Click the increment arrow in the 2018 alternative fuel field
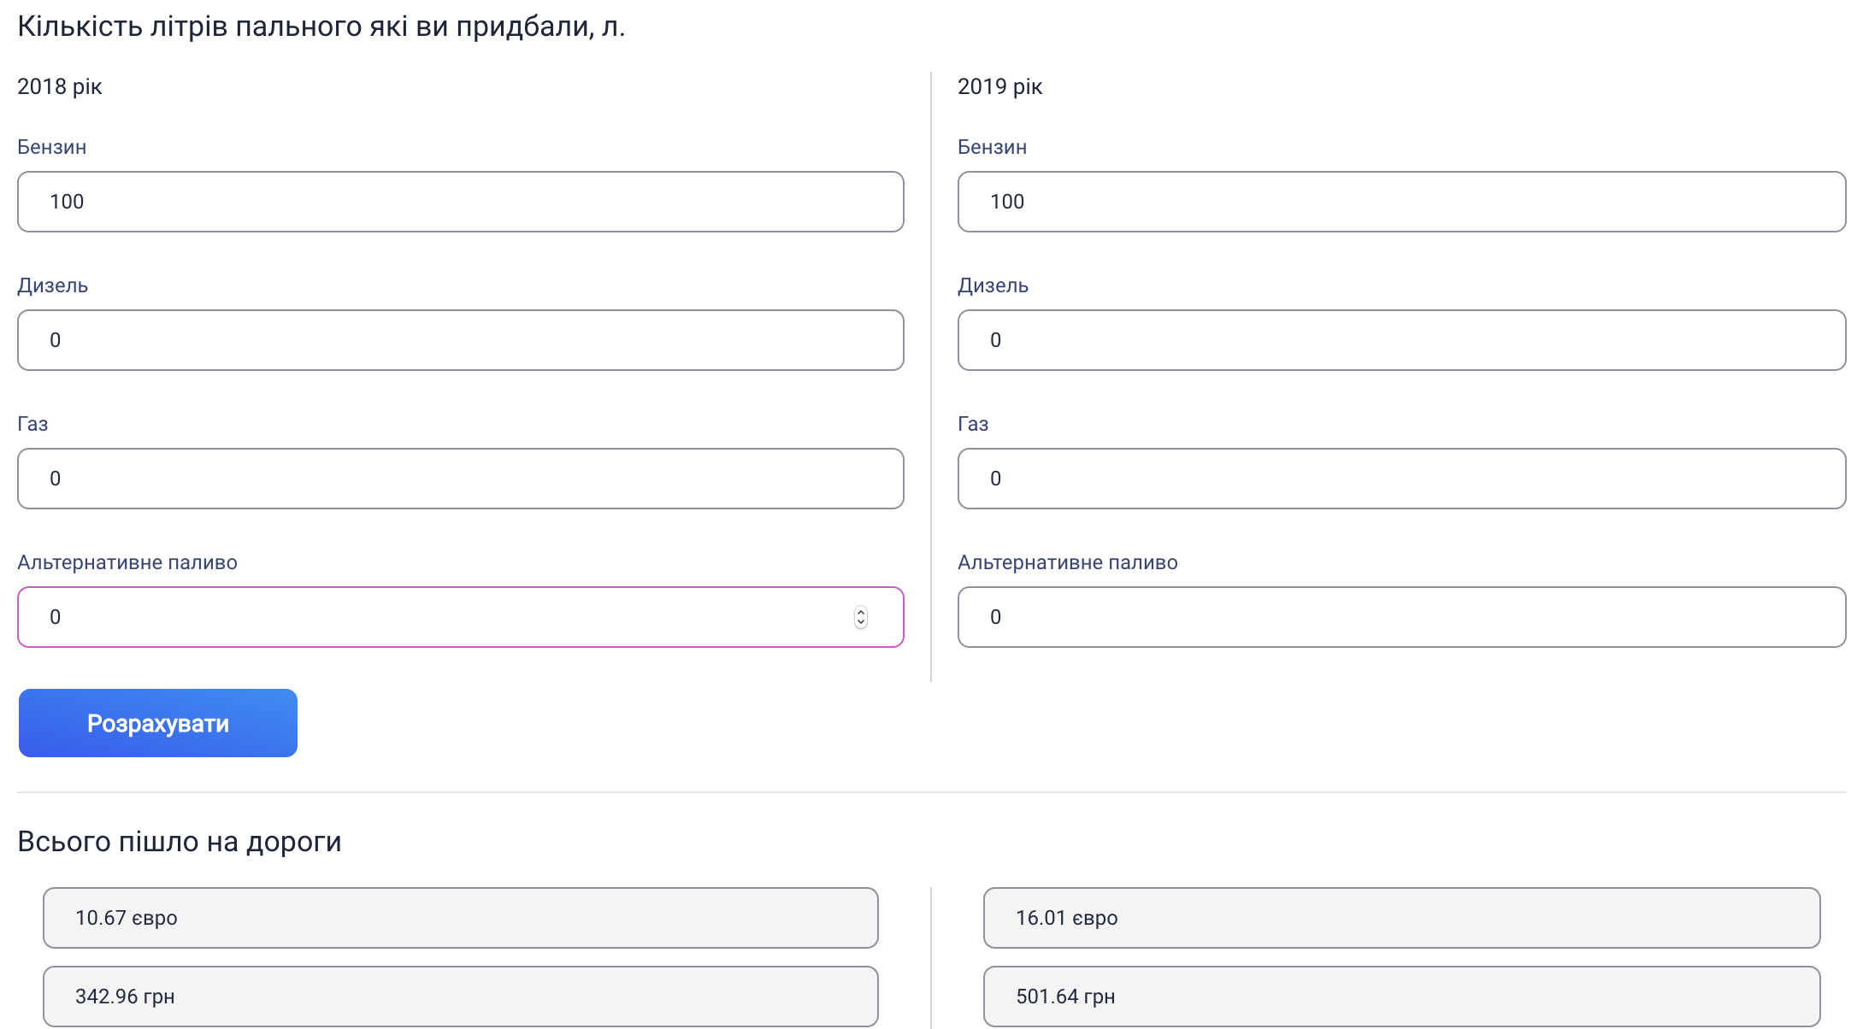Viewport: 1869px width, 1029px height. click(861, 612)
